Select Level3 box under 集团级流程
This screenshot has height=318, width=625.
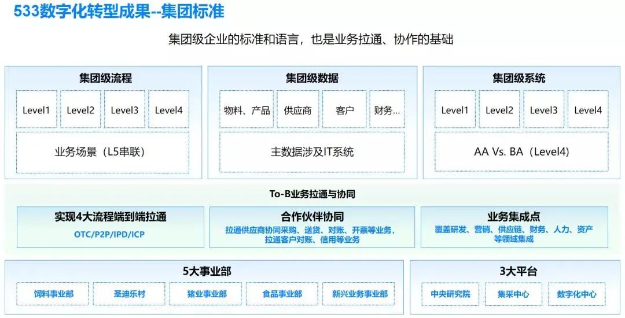pyautogui.click(x=124, y=109)
